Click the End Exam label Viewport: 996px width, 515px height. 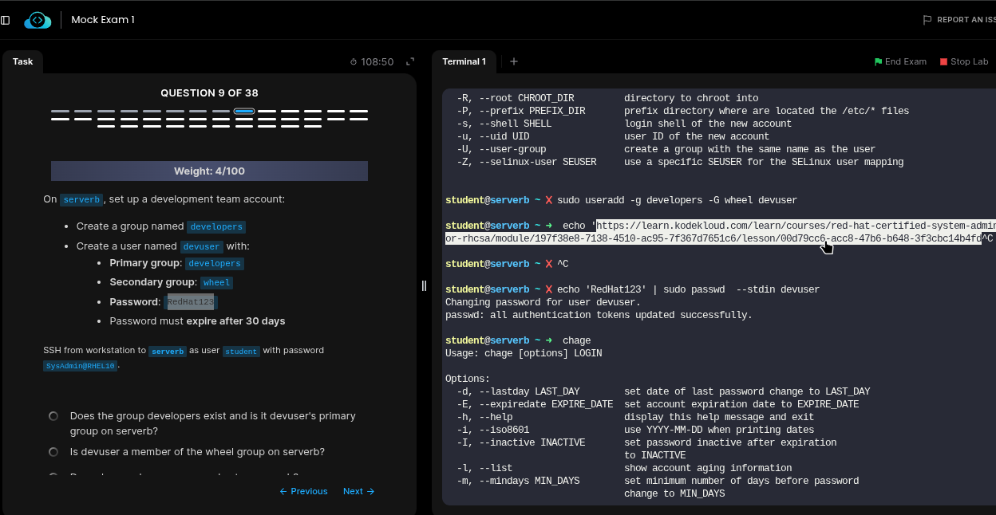(x=906, y=61)
